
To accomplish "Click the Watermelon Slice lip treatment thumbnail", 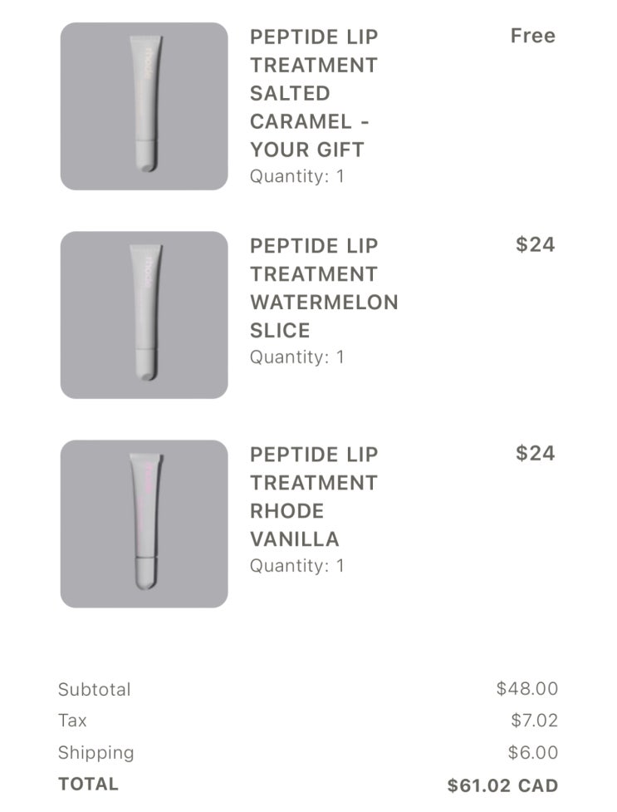I will (x=144, y=315).
